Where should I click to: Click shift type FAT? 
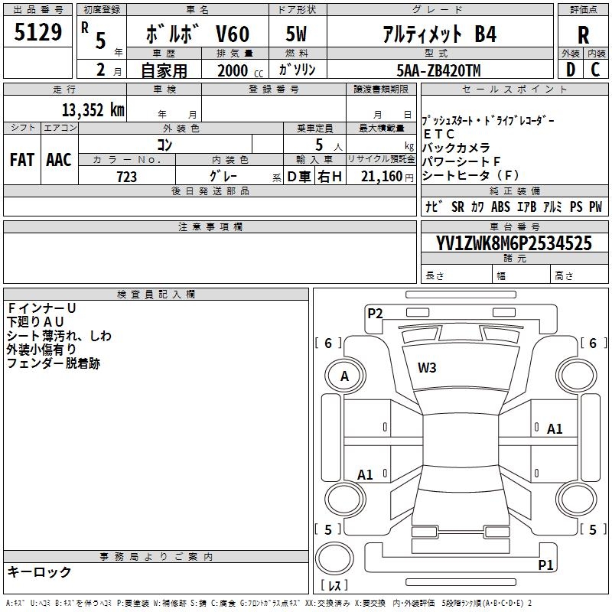point(22,160)
